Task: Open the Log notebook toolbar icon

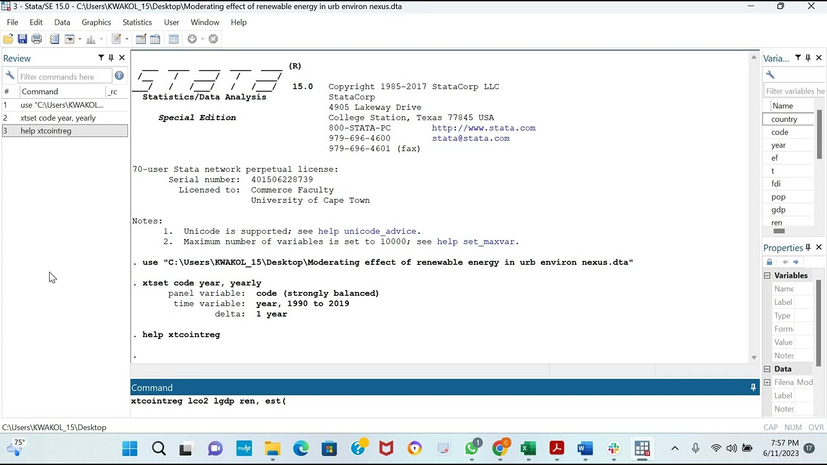Action: pyautogui.click(x=54, y=39)
